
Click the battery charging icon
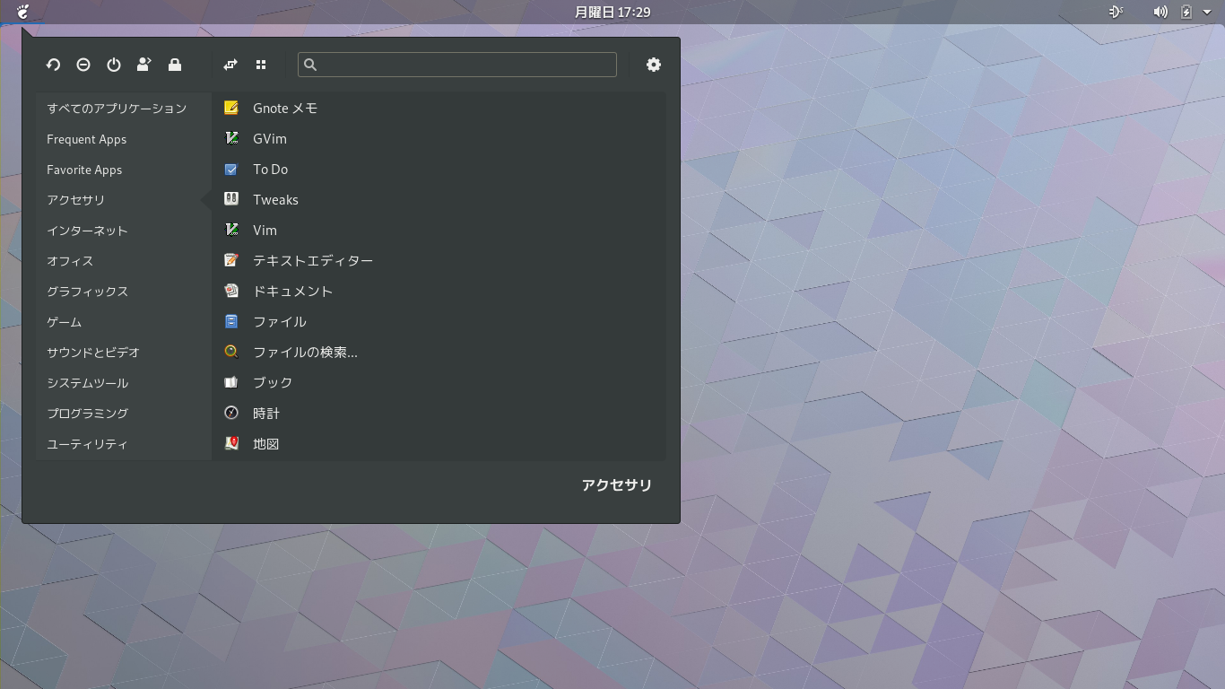1186,12
